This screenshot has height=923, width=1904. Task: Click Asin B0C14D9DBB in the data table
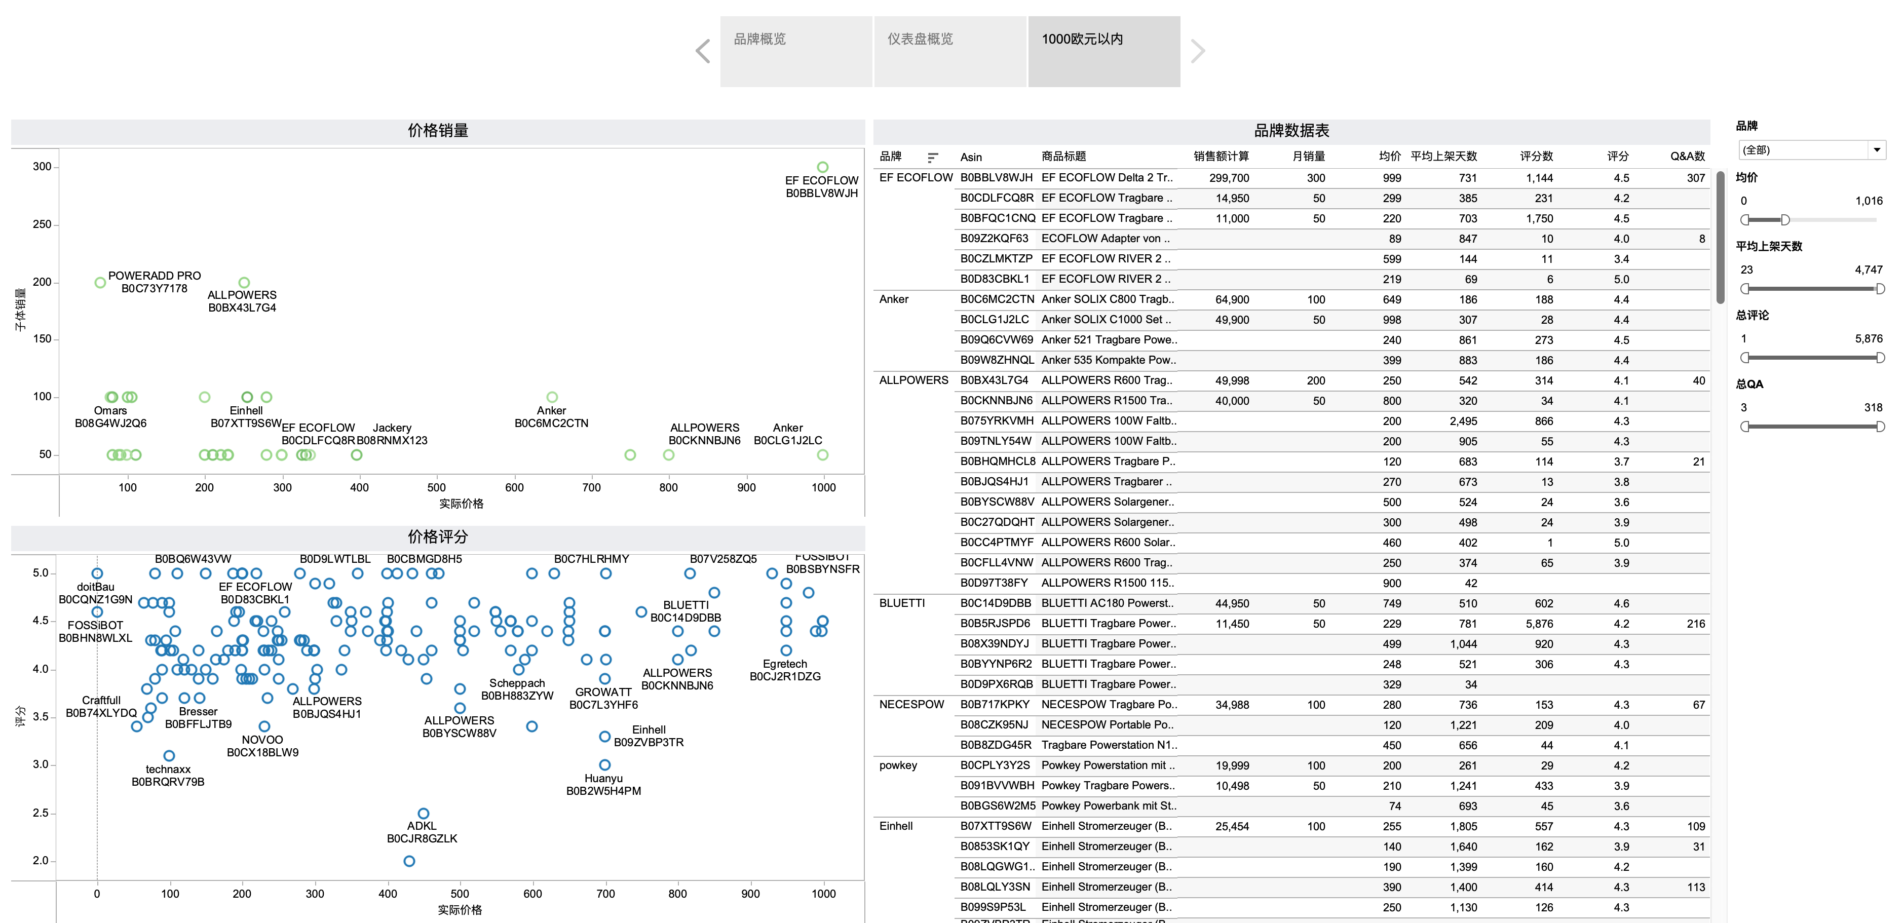[996, 603]
